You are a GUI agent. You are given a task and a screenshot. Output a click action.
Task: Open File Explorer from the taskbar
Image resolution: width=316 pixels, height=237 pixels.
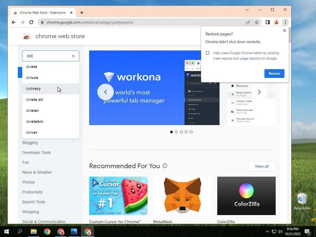click(x=34, y=232)
